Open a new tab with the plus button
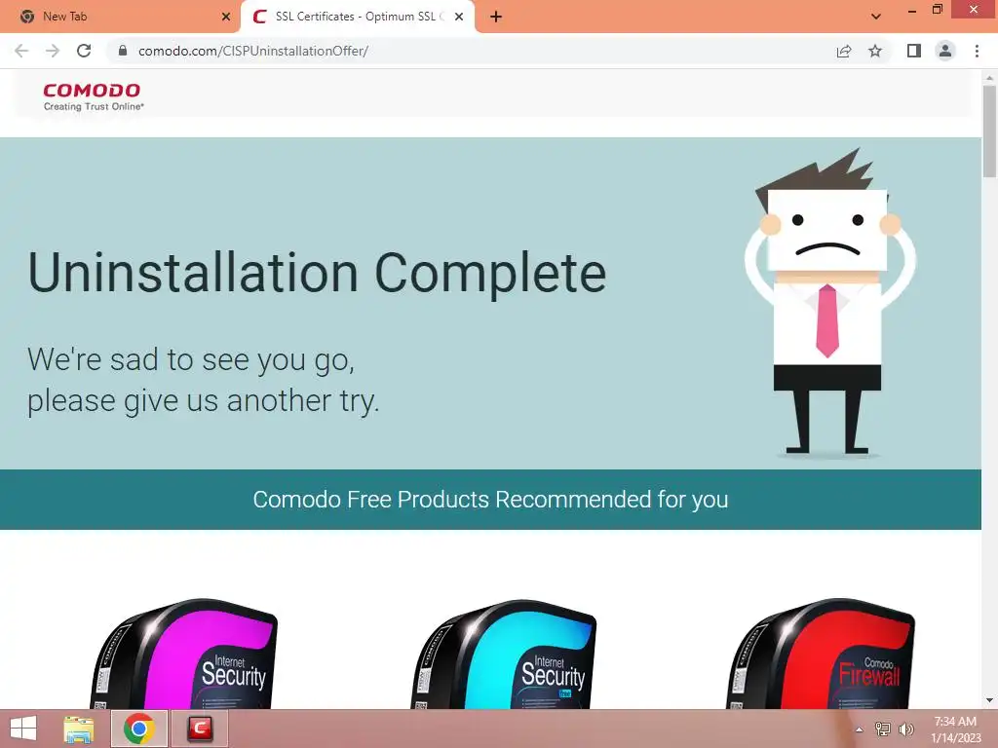Viewport: 998px width, 748px height. (496, 17)
